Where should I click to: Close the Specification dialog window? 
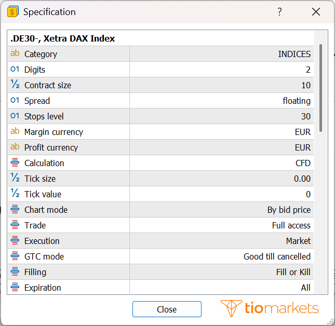point(316,12)
